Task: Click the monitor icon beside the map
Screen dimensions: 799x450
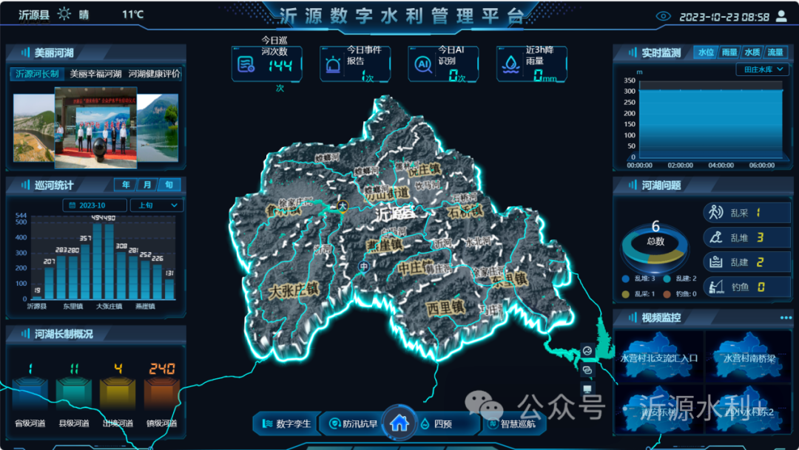Action: point(587,389)
